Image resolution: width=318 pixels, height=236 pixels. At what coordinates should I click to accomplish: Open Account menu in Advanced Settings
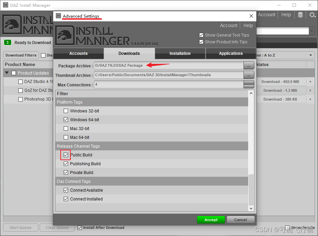coord(229,25)
